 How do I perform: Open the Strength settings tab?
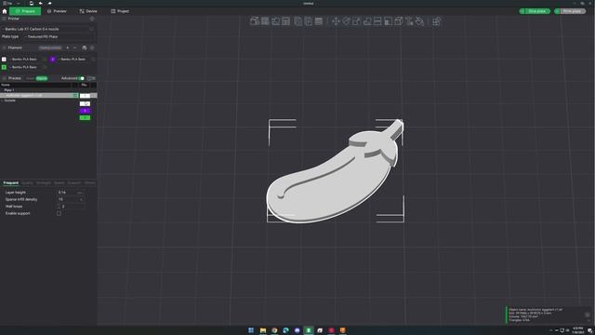(x=44, y=183)
